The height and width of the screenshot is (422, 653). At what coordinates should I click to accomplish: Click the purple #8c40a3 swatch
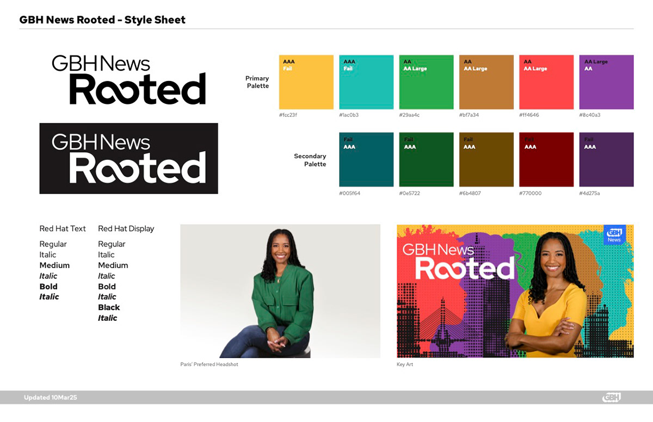[606, 82]
